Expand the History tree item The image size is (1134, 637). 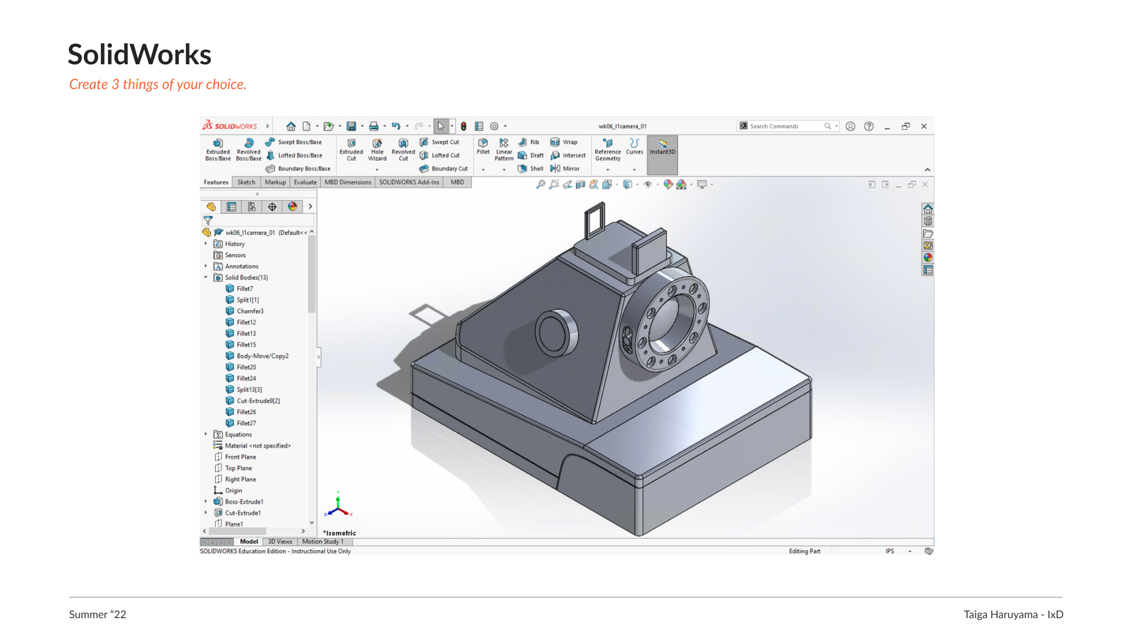[x=206, y=244]
